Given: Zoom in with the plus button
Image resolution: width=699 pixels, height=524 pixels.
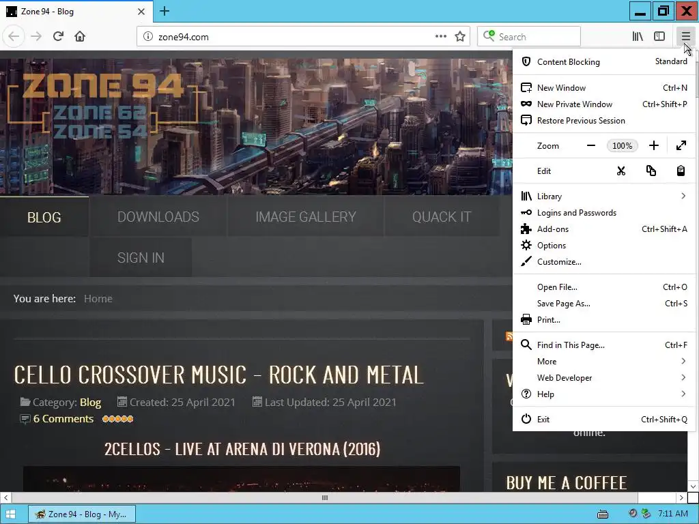Looking at the screenshot, I should click(x=653, y=146).
